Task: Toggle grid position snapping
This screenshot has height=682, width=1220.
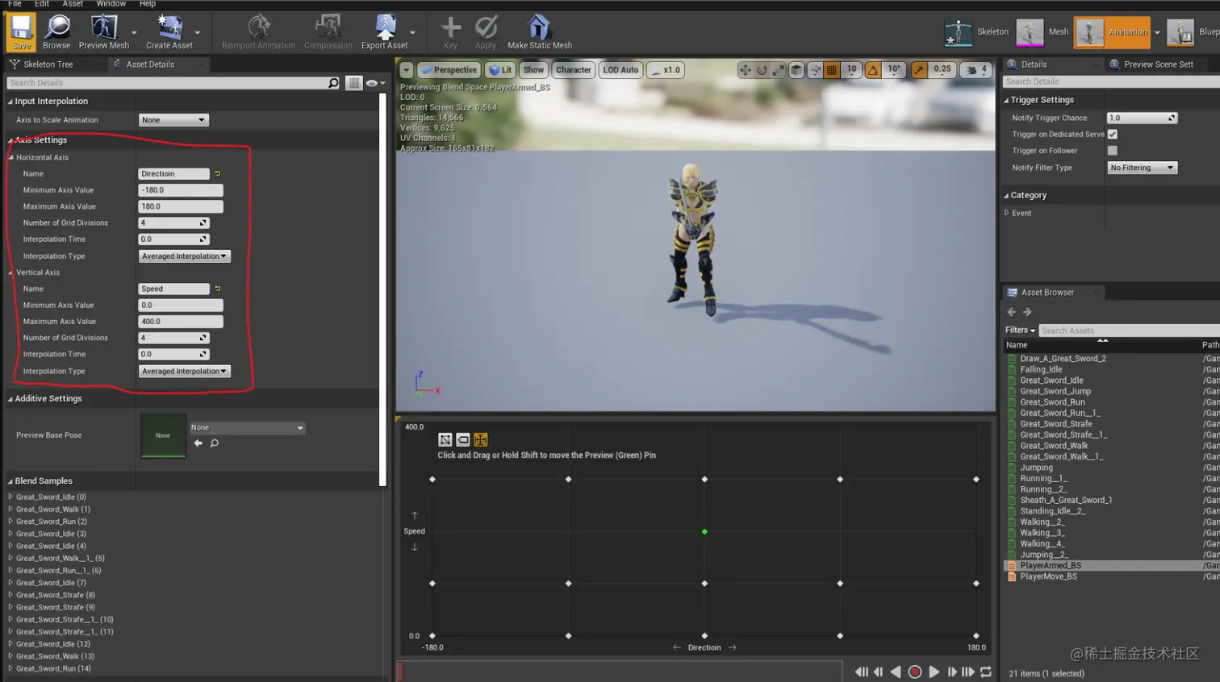Action: coord(832,70)
